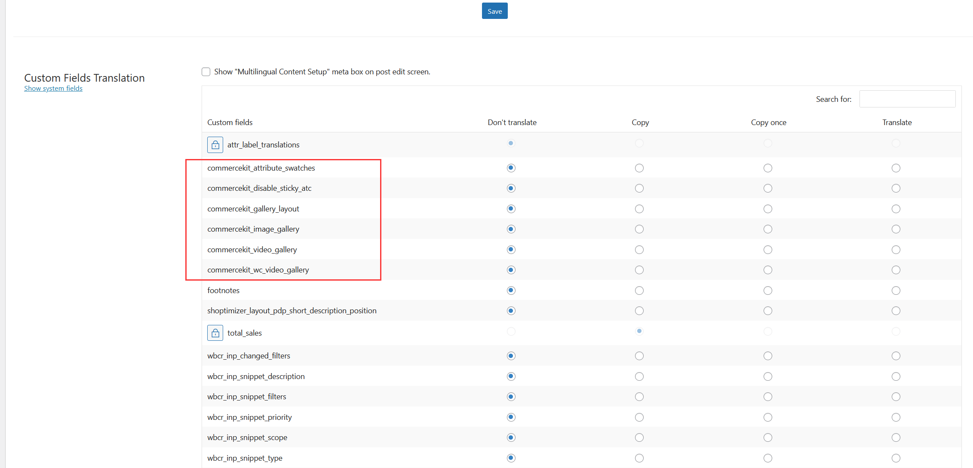Viewport: 973px width, 468px height.
Task: Set footnotes field to Translate
Action: pyautogui.click(x=896, y=291)
